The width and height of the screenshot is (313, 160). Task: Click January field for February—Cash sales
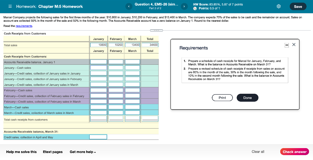point(98,90)
